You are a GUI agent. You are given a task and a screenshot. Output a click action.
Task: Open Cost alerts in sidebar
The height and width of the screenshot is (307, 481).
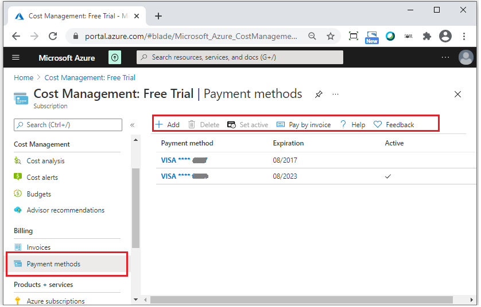point(42,178)
